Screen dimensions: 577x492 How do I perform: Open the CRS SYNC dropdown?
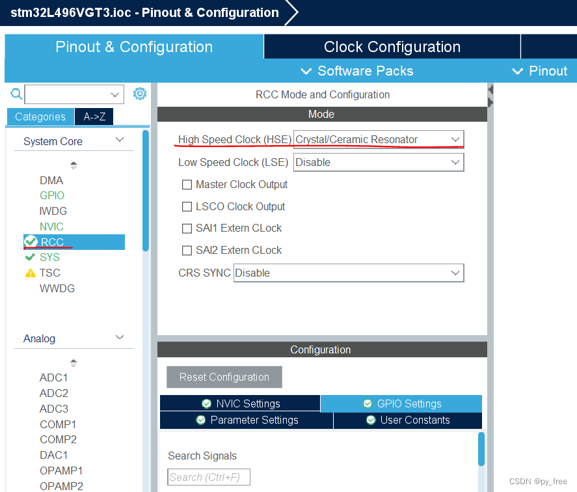[x=349, y=273]
